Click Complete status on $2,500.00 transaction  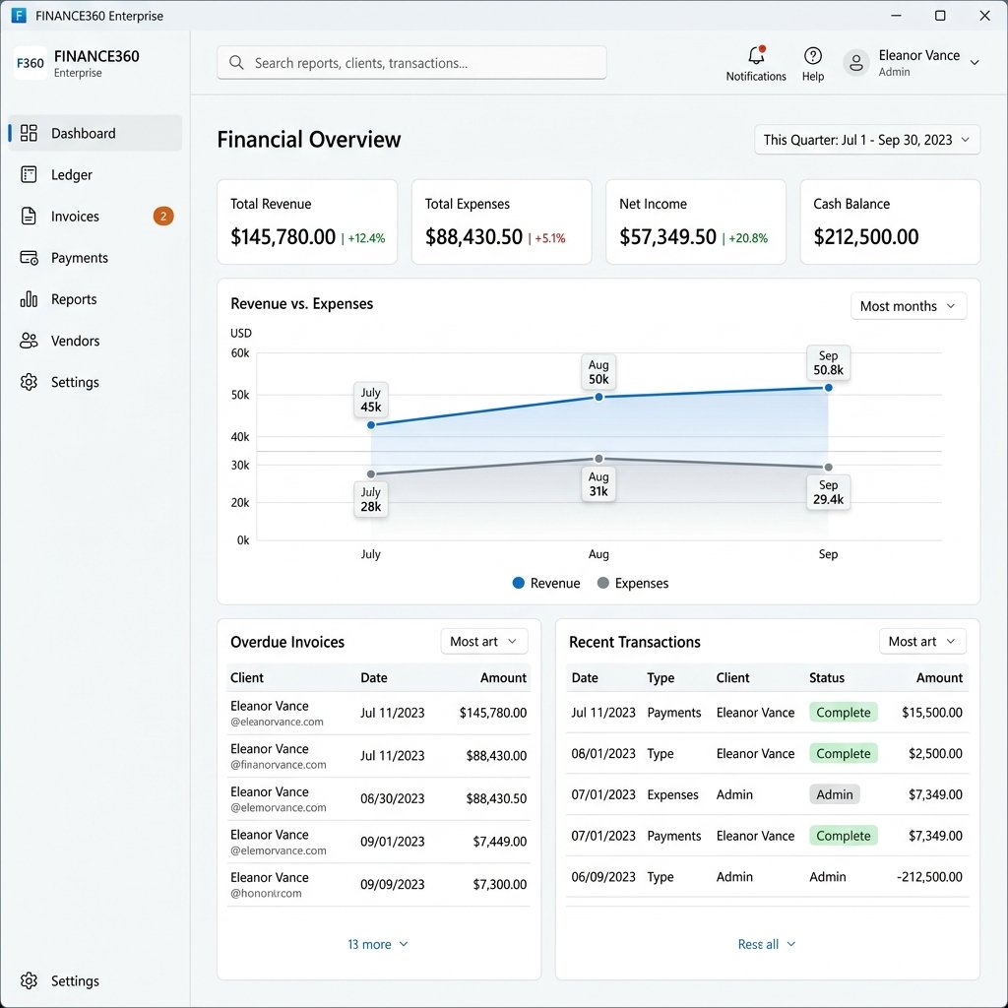pyautogui.click(x=843, y=753)
